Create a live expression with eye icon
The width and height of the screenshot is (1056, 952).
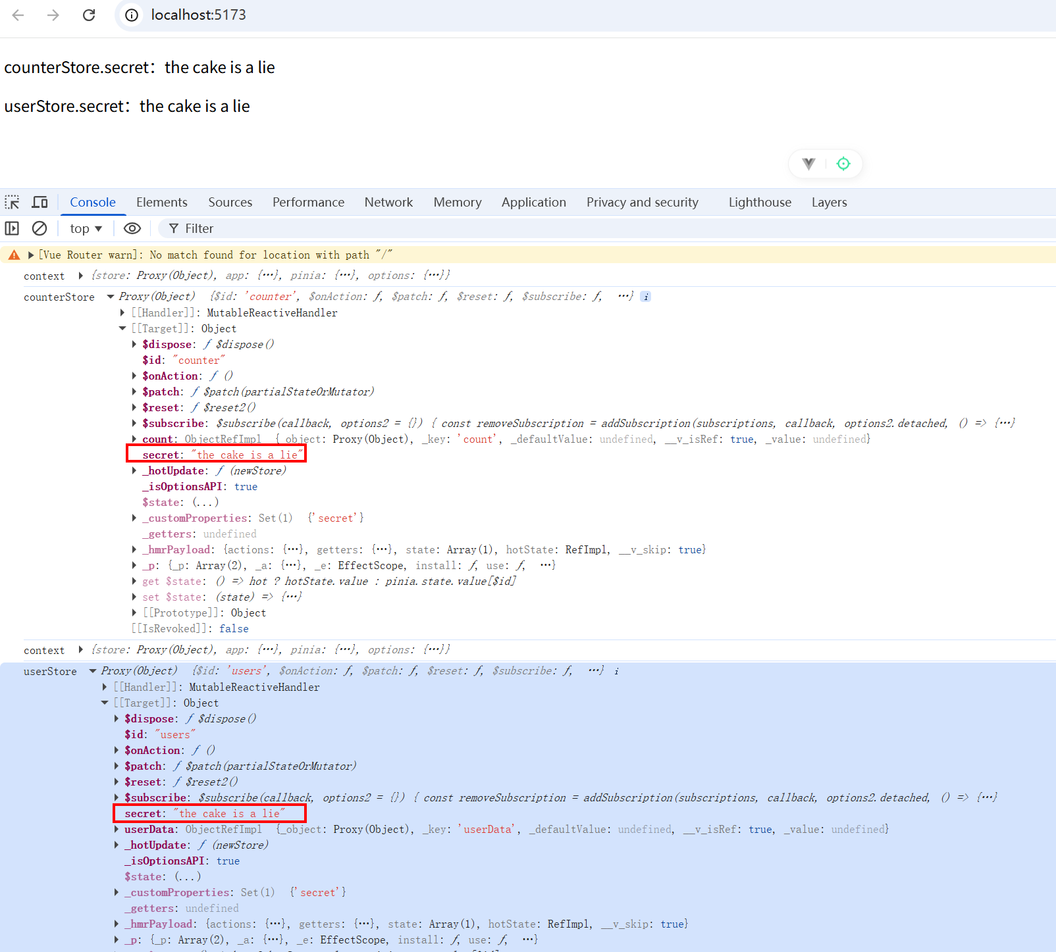coord(132,228)
